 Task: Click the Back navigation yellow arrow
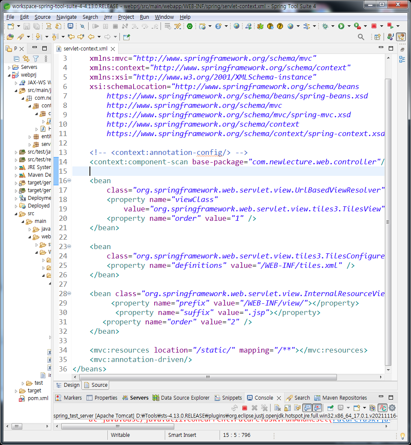(91, 37)
